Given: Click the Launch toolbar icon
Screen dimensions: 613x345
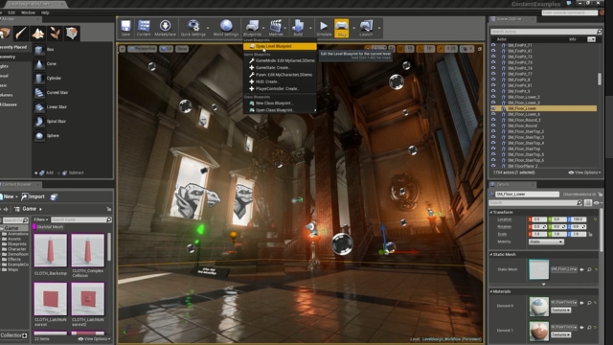Looking at the screenshot, I should tap(366, 28).
